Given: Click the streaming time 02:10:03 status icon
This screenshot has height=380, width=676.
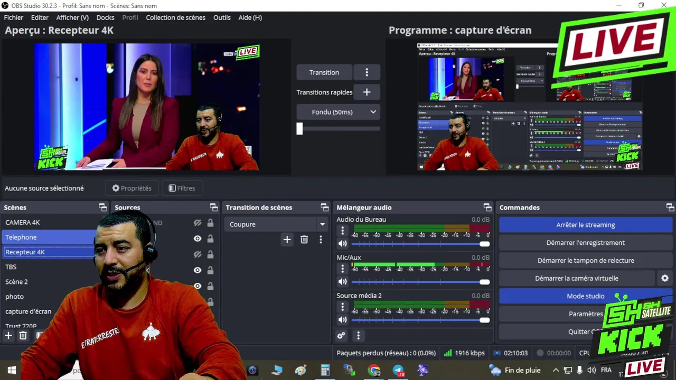Looking at the screenshot, I should (497, 353).
